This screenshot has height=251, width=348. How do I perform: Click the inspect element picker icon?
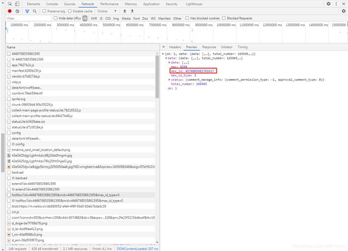click(x=9, y=4)
